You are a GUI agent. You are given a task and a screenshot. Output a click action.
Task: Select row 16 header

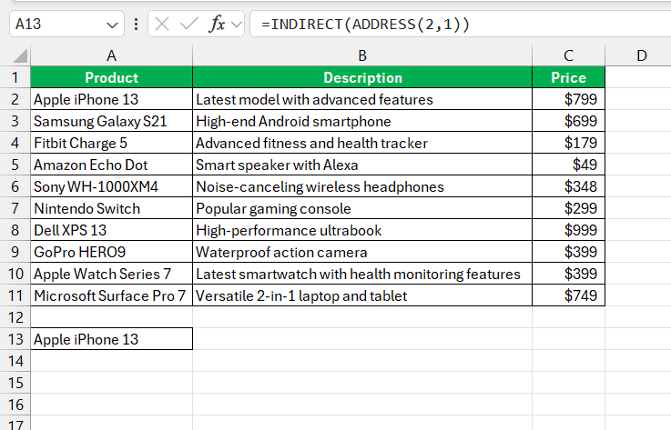click(x=15, y=405)
